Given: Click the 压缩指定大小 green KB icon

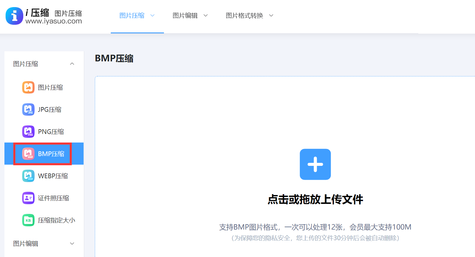Looking at the screenshot, I should click(x=28, y=220).
